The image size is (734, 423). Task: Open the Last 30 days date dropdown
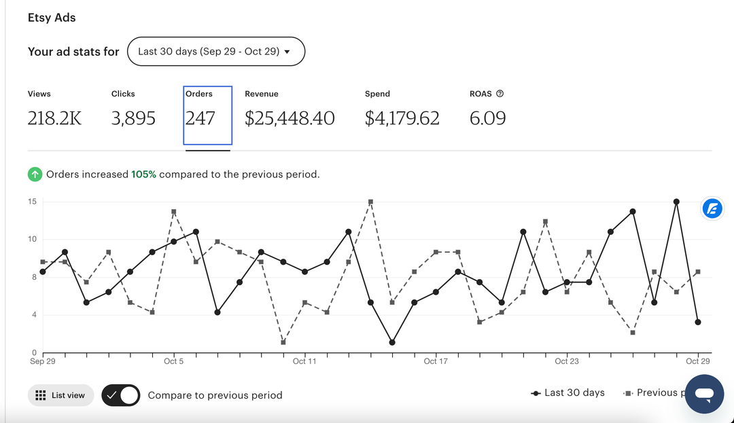pos(215,52)
